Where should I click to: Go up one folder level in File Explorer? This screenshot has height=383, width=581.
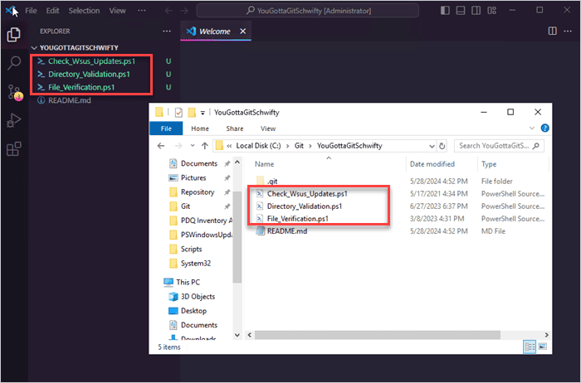[204, 146]
